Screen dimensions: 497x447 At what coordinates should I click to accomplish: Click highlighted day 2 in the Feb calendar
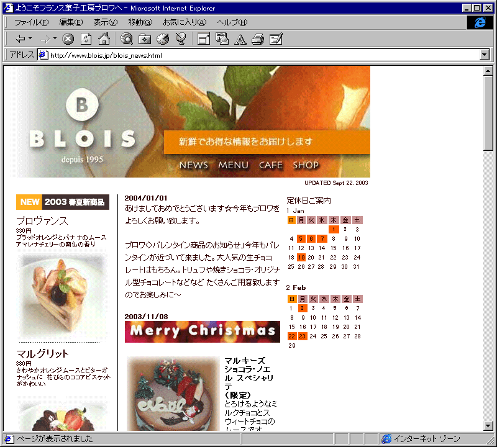click(303, 308)
